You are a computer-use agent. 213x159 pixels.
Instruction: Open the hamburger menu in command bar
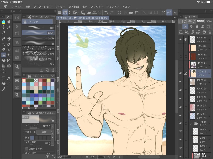point(59,12)
